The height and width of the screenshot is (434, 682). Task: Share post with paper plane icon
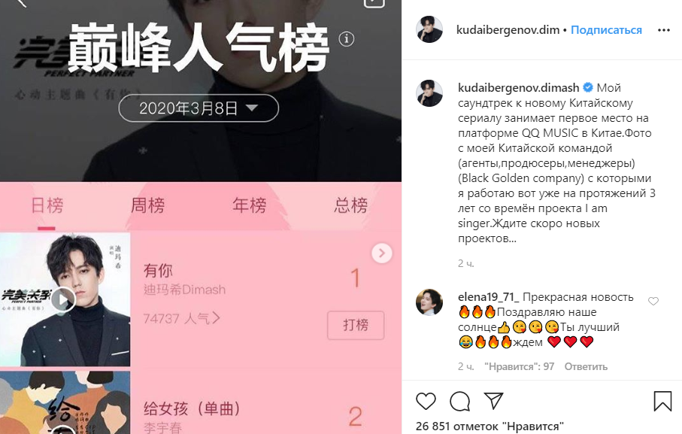[x=494, y=400]
